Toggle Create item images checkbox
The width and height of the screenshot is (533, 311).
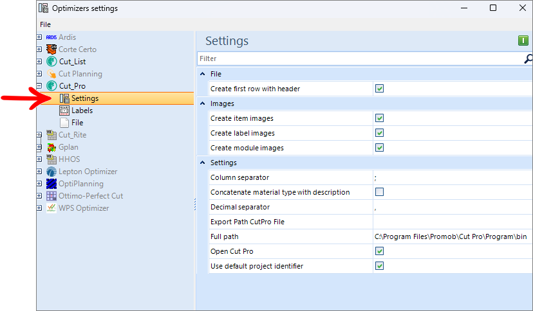click(379, 118)
